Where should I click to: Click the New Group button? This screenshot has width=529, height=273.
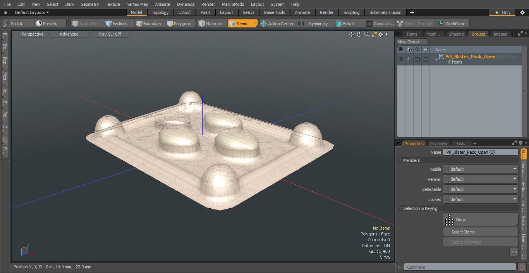412,42
